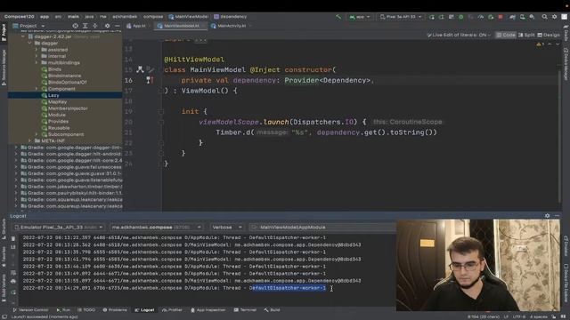Click the Logcat search filter field
Image resolution: width=570 pixels, height=320 pixels.
322,228
